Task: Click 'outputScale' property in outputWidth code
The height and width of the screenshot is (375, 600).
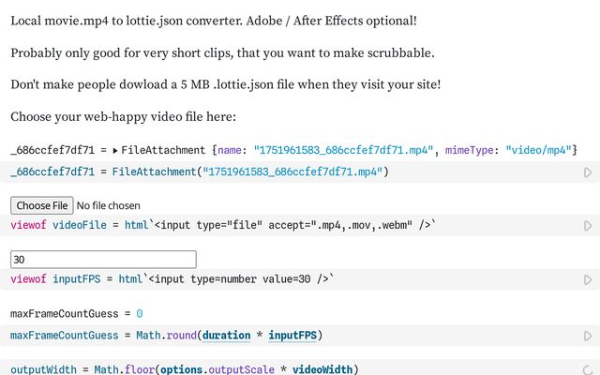Action: tap(241, 369)
